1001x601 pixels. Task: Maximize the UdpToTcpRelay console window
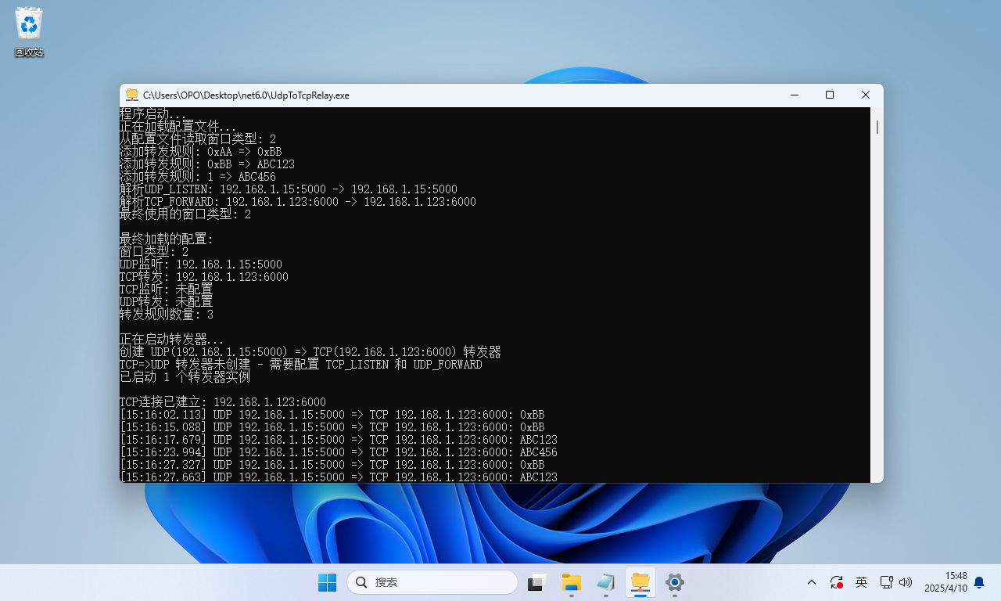tap(830, 95)
